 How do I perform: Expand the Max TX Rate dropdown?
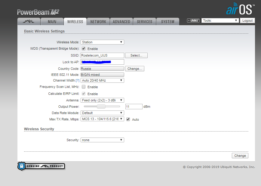coord(102,119)
